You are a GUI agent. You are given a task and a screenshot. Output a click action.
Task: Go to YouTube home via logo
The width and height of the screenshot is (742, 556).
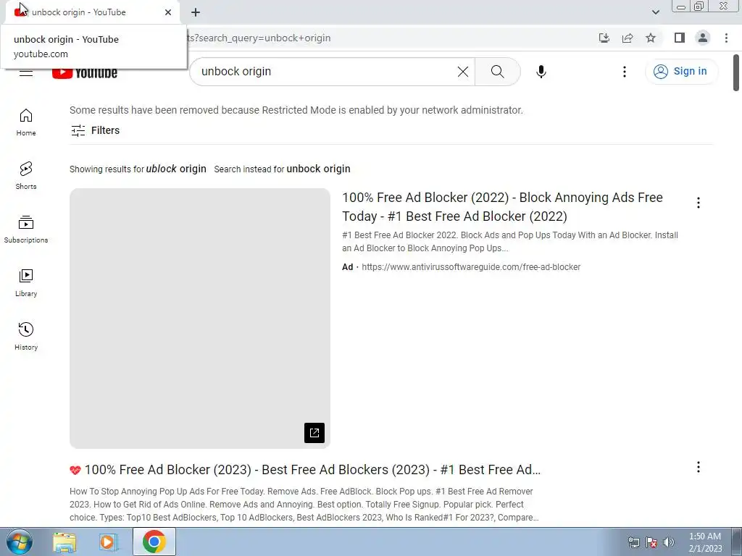point(85,73)
